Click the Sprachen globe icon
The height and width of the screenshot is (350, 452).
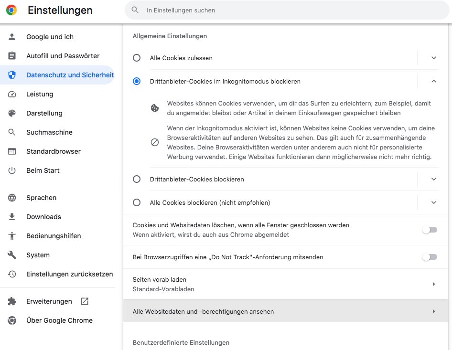coord(12,198)
